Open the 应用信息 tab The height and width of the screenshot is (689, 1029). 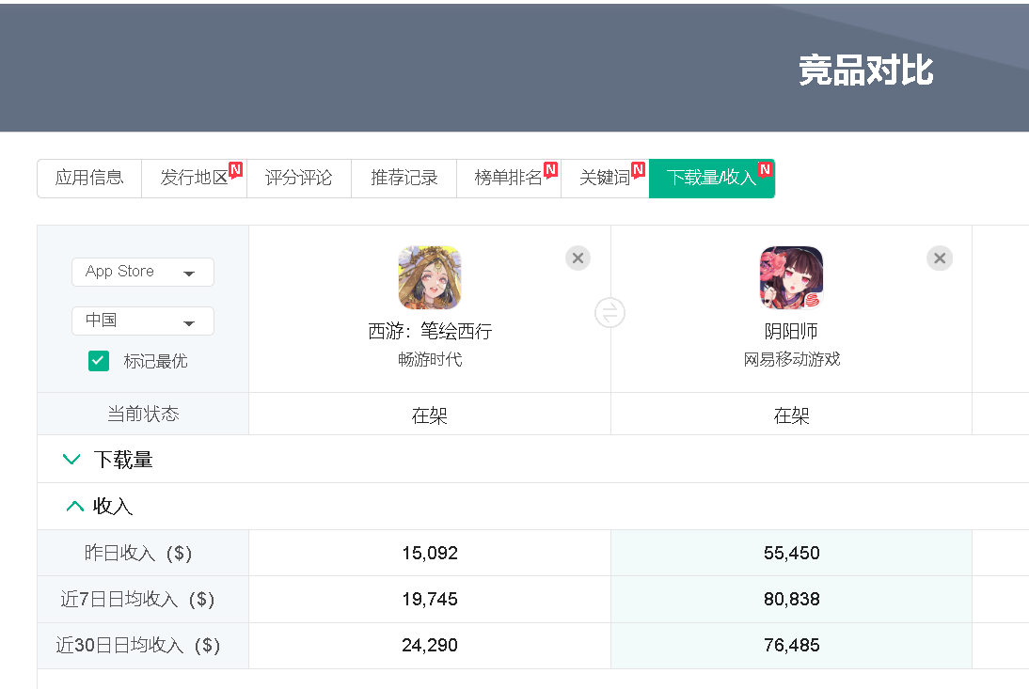pyautogui.click(x=89, y=179)
